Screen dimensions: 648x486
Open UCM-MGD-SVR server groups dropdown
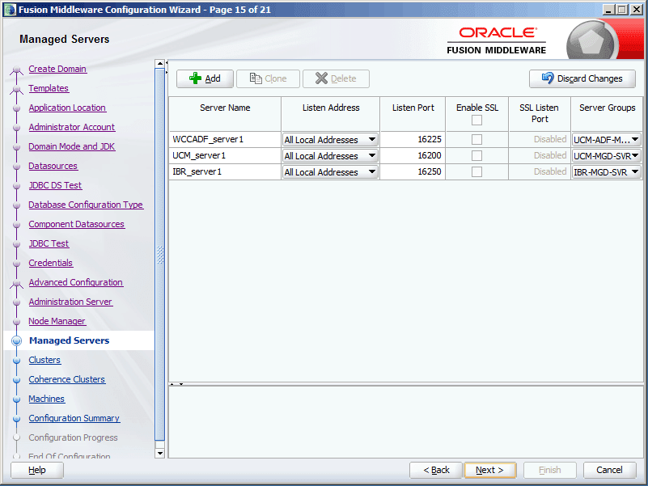tap(606, 156)
